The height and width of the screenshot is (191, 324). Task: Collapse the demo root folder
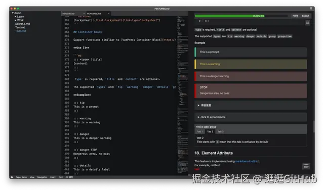[13, 13]
